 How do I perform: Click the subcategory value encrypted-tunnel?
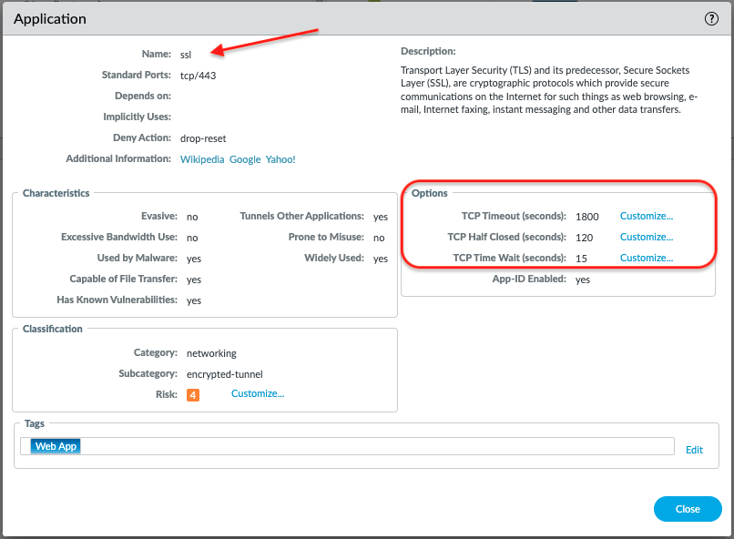(225, 375)
